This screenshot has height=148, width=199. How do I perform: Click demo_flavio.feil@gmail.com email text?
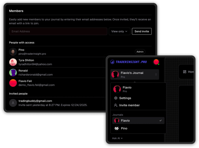(x=36, y=85)
